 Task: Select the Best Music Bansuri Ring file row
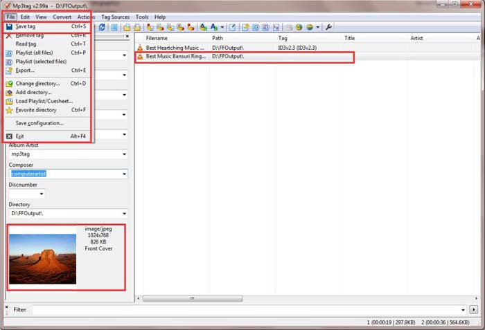308,57
